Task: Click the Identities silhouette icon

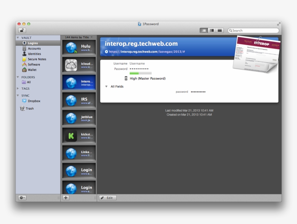Action: (24, 54)
